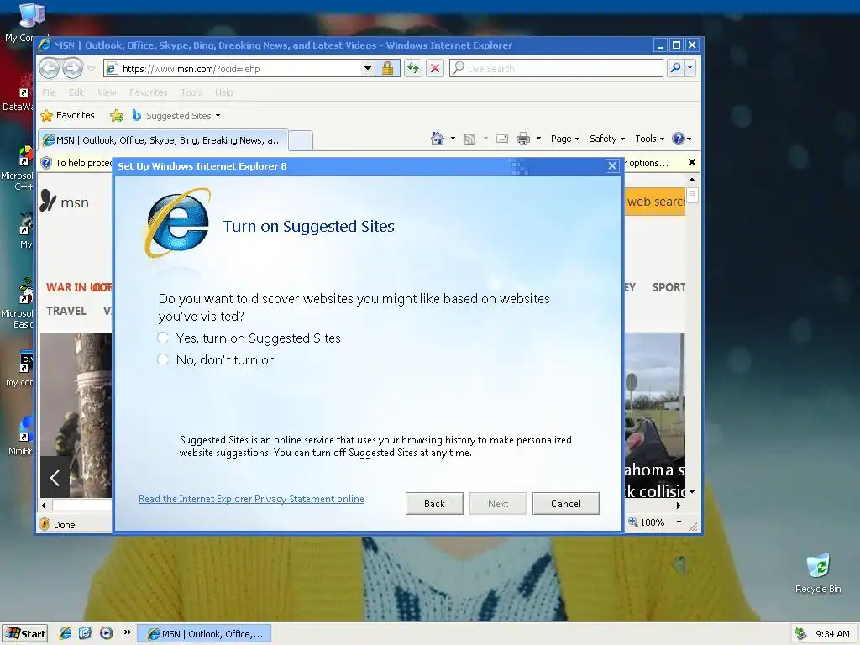Viewport: 860px width, 645px height.
Task: Close the information bar with X
Action: tap(692, 162)
